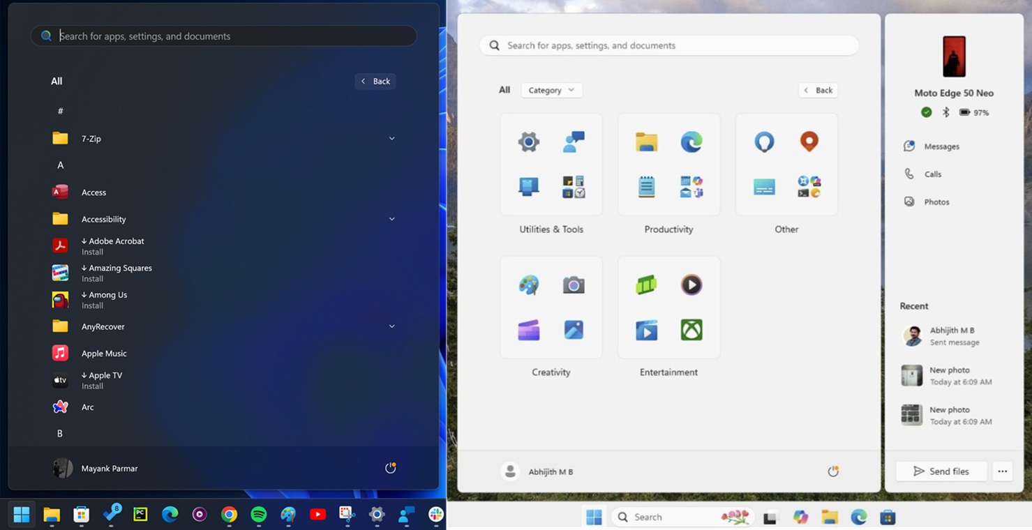
Task: Launch Spotify from the taskbar
Action: click(258, 515)
